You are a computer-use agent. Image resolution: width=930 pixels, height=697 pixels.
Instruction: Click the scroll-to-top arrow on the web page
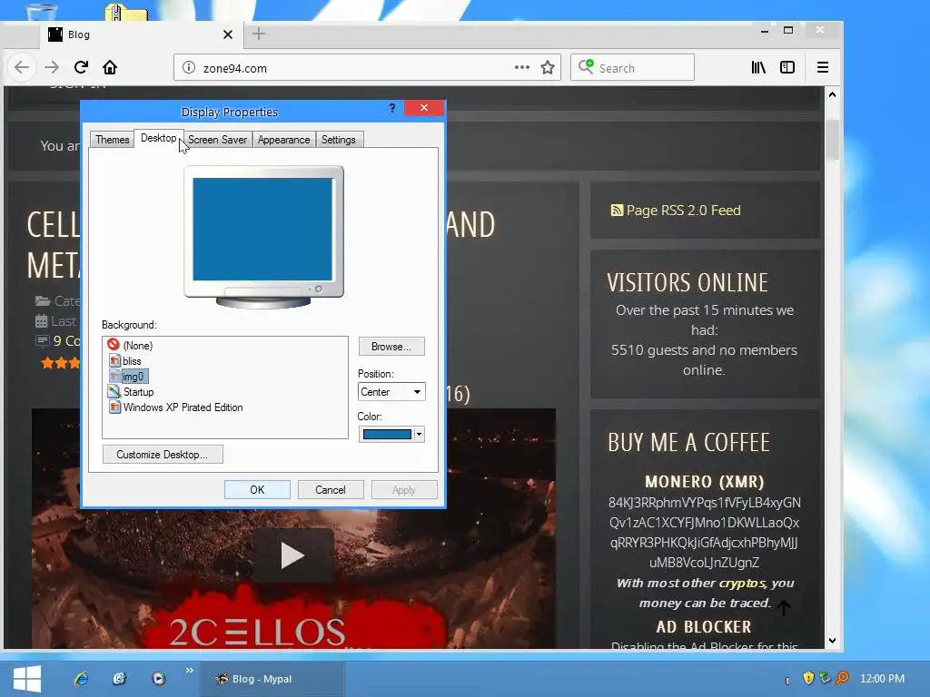tap(784, 607)
